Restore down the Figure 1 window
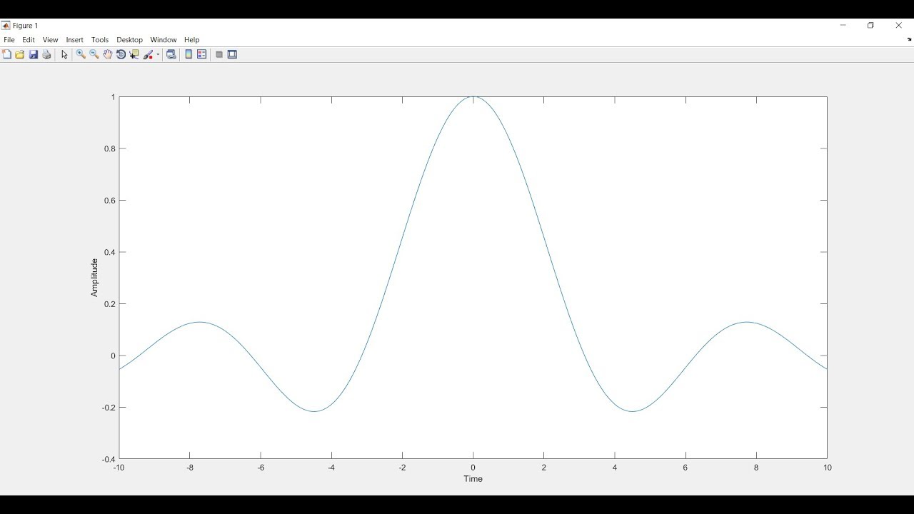 pos(870,25)
